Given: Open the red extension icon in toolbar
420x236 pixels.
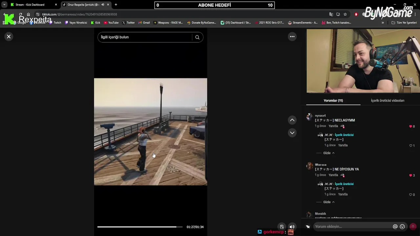Looking at the screenshot, I should [356, 14].
